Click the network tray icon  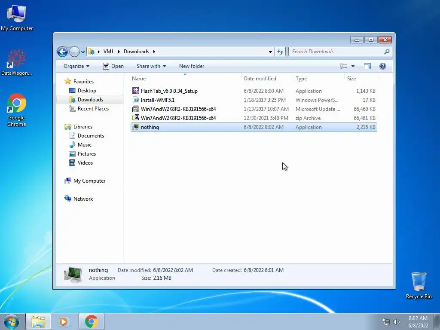tap(386, 322)
